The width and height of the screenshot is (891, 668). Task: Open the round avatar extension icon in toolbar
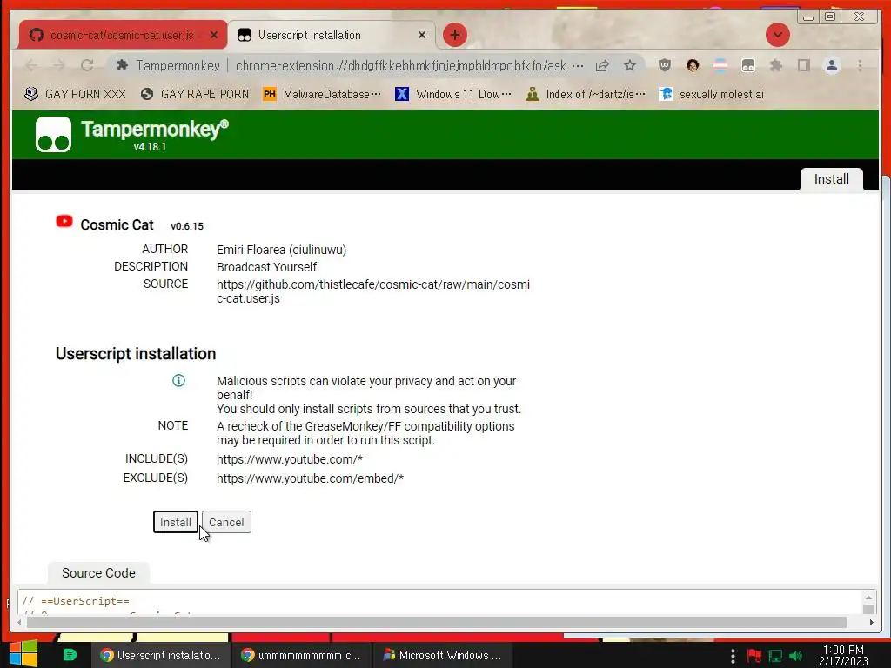pyautogui.click(x=692, y=66)
